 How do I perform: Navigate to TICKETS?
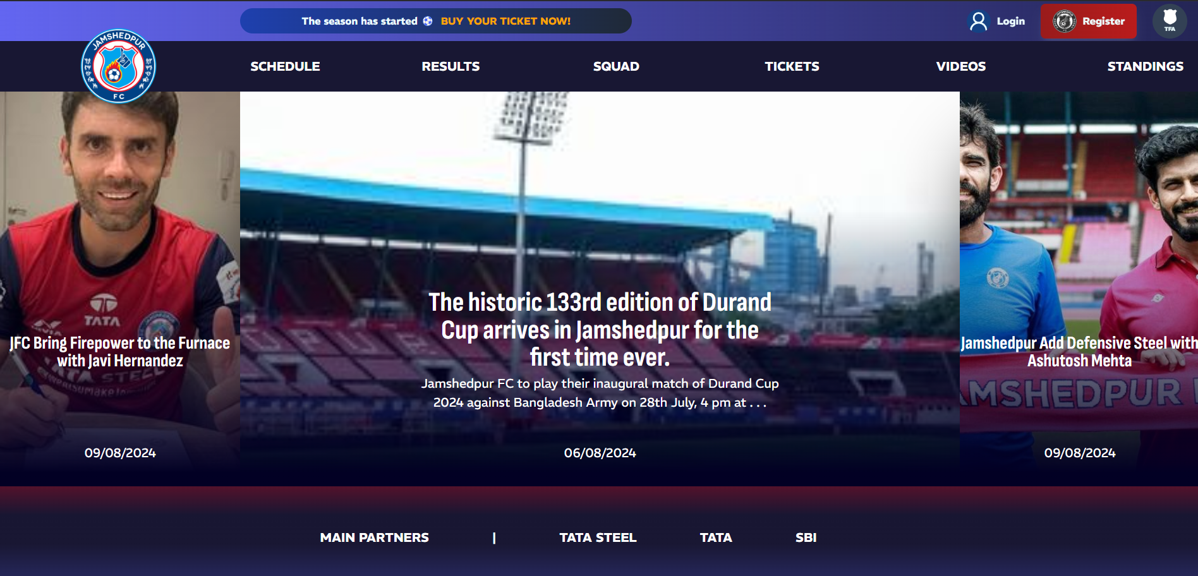[792, 66]
